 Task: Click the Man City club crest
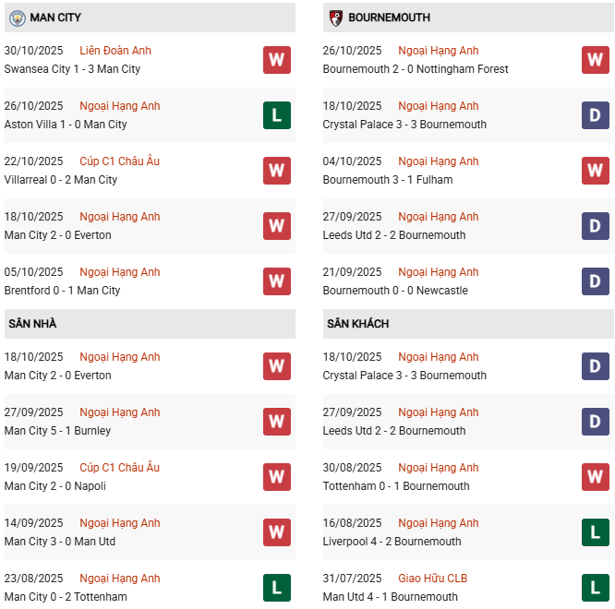(x=17, y=18)
